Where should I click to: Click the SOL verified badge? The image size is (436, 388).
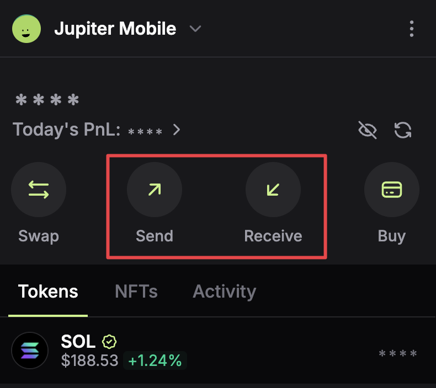point(110,342)
